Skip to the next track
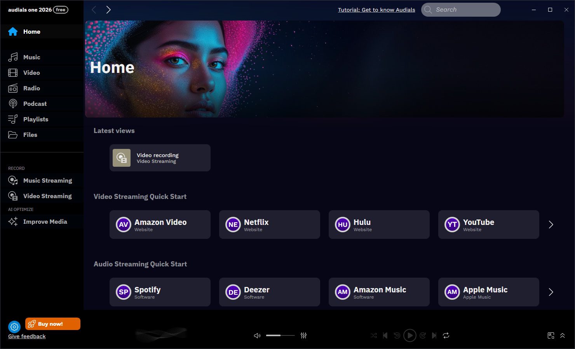This screenshot has width=575, height=349. pyautogui.click(x=434, y=335)
